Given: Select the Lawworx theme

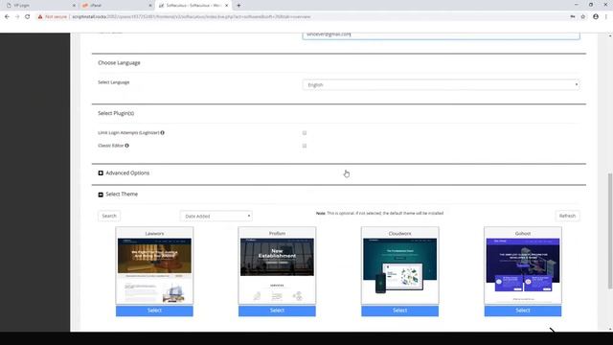Looking at the screenshot, I should pos(154,310).
